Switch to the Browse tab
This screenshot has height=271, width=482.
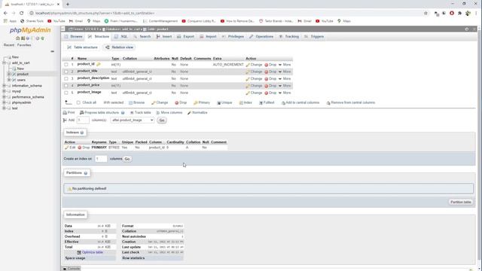tap(74, 37)
